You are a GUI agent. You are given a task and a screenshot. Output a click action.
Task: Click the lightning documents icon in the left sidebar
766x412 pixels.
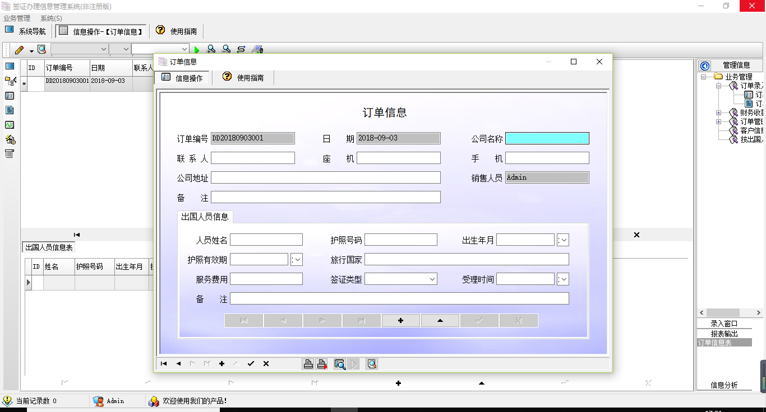(10, 139)
